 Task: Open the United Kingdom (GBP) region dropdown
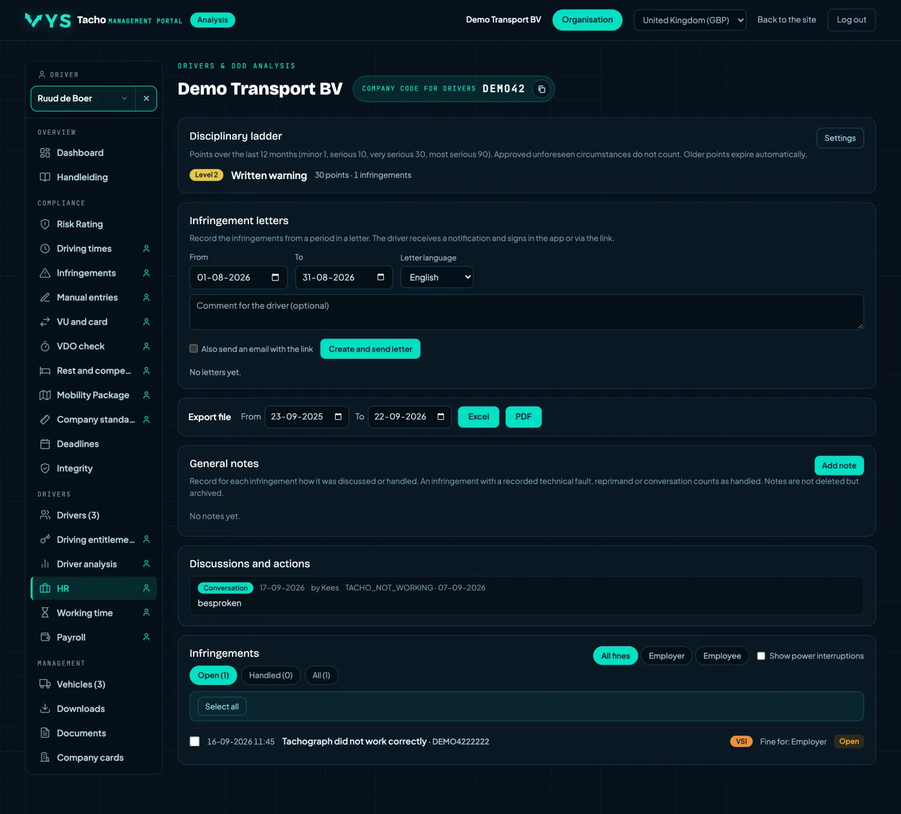pyautogui.click(x=690, y=20)
